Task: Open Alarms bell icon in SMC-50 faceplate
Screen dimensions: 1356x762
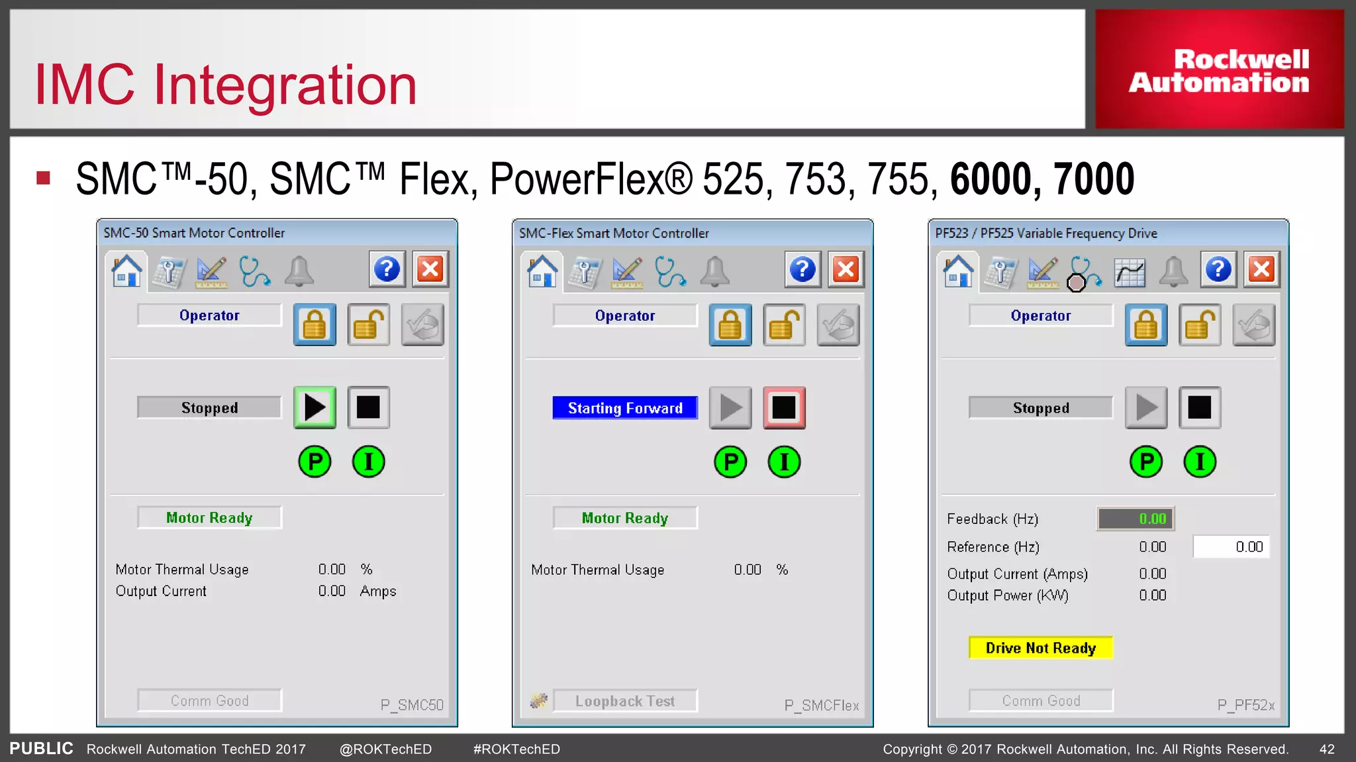Action: pos(299,271)
